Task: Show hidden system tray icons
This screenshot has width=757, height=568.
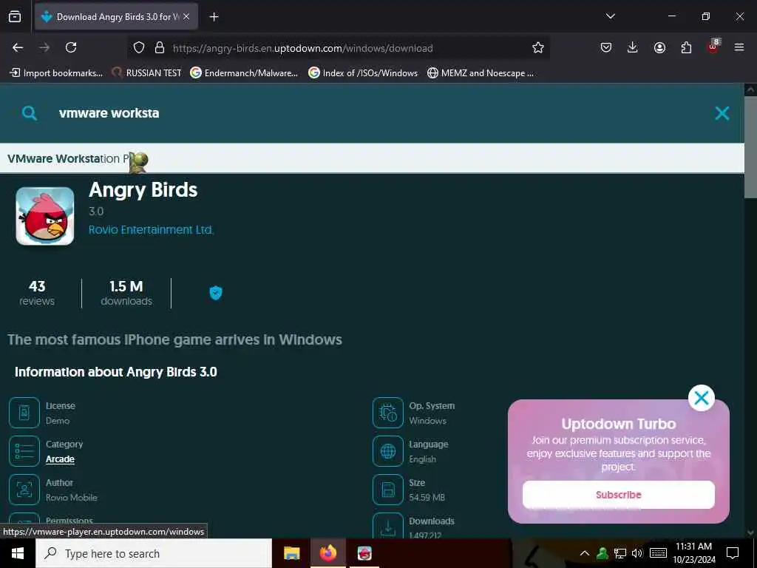Action: point(584,553)
